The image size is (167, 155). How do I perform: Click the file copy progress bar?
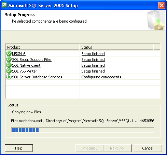pos(83,130)
